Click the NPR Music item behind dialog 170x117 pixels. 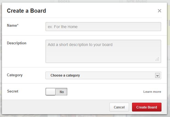[137, 1]
